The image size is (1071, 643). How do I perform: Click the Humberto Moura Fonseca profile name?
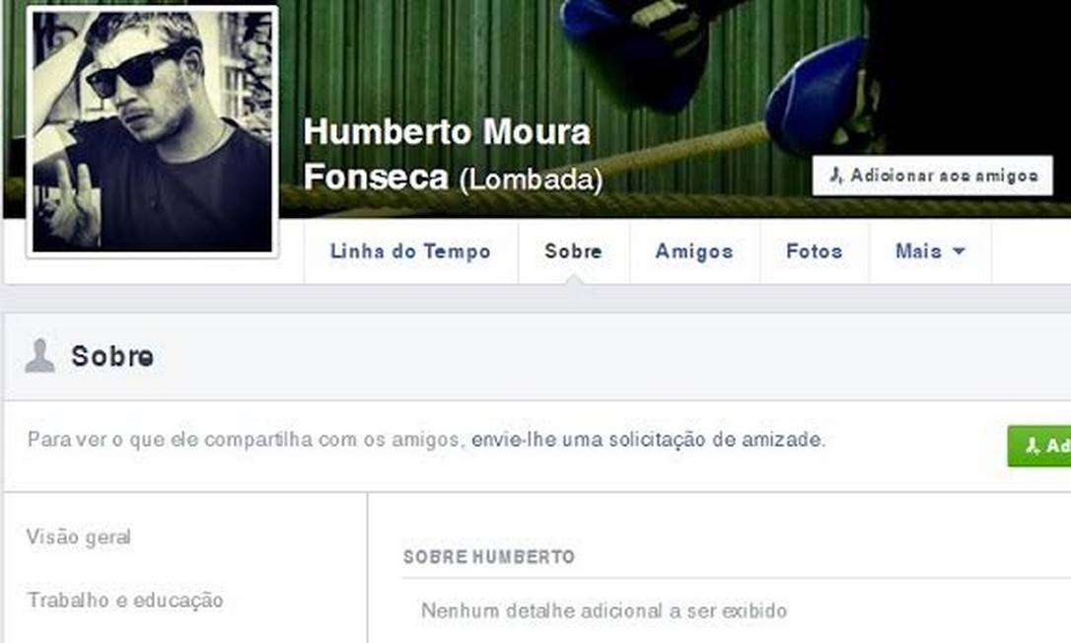click(447, 154)
